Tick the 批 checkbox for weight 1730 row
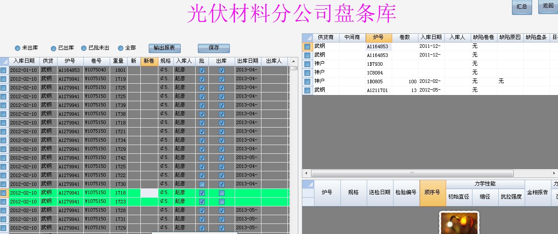The width and height of the screenshot is (558, 234). tap(202, 184)
